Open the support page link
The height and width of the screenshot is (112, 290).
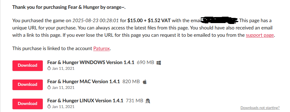pyautogui.click(x=260, y=35)
